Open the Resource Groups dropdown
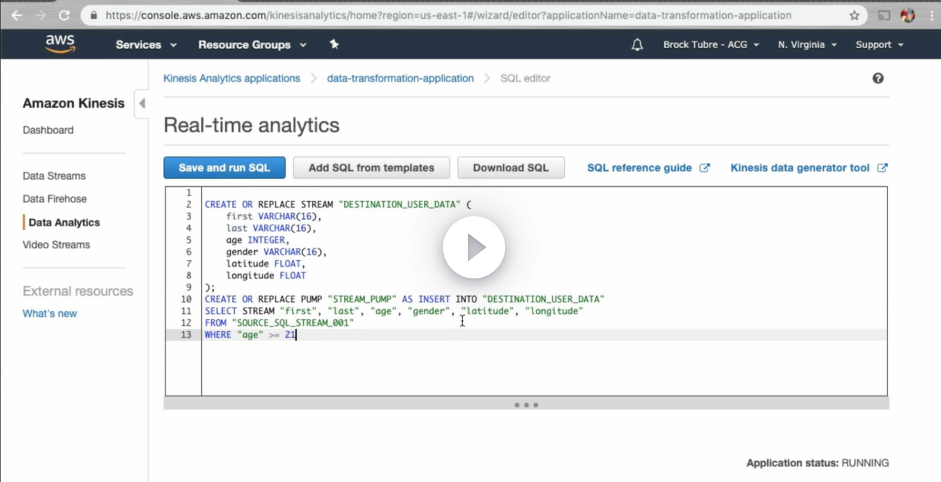 [x=252, y=45]
